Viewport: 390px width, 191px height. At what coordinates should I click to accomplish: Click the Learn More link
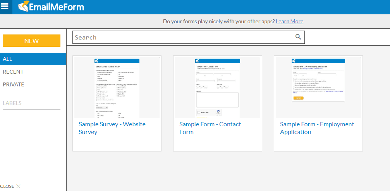(x=289, y=21)
